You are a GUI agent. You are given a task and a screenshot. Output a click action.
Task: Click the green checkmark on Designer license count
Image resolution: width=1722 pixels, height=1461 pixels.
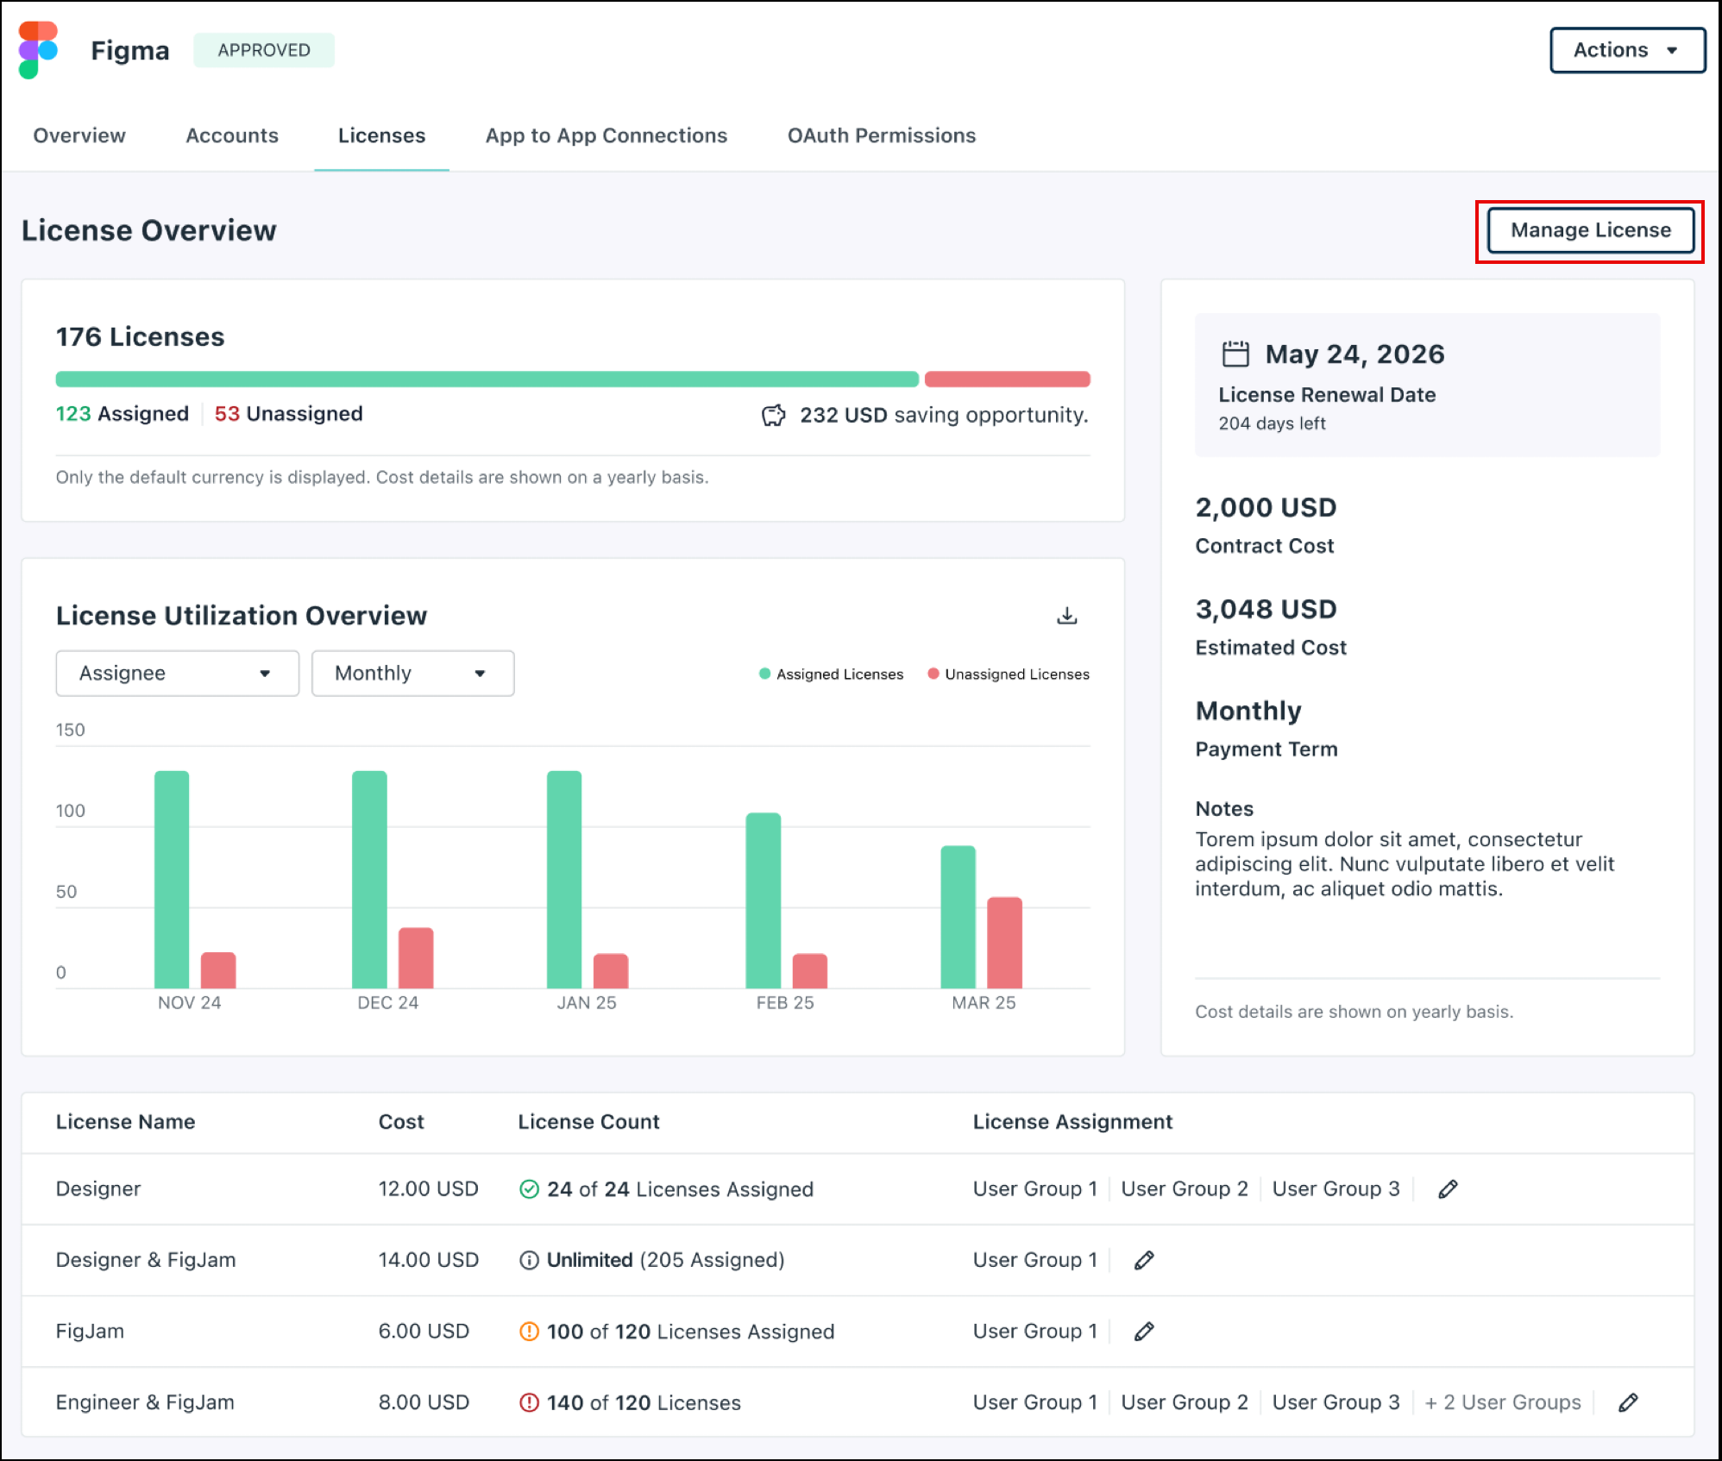(x=529, y=1188)
